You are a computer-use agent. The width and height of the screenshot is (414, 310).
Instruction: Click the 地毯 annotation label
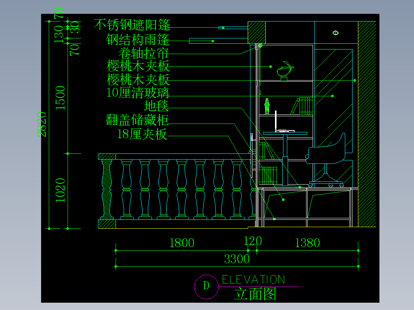(x=156, y=106)
